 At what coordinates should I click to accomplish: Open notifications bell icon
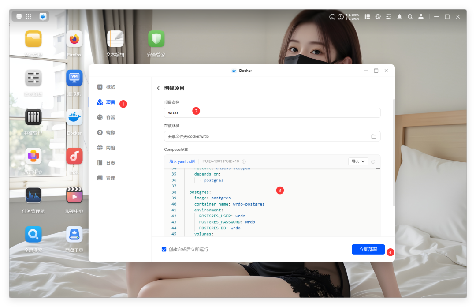coord(399,17)
